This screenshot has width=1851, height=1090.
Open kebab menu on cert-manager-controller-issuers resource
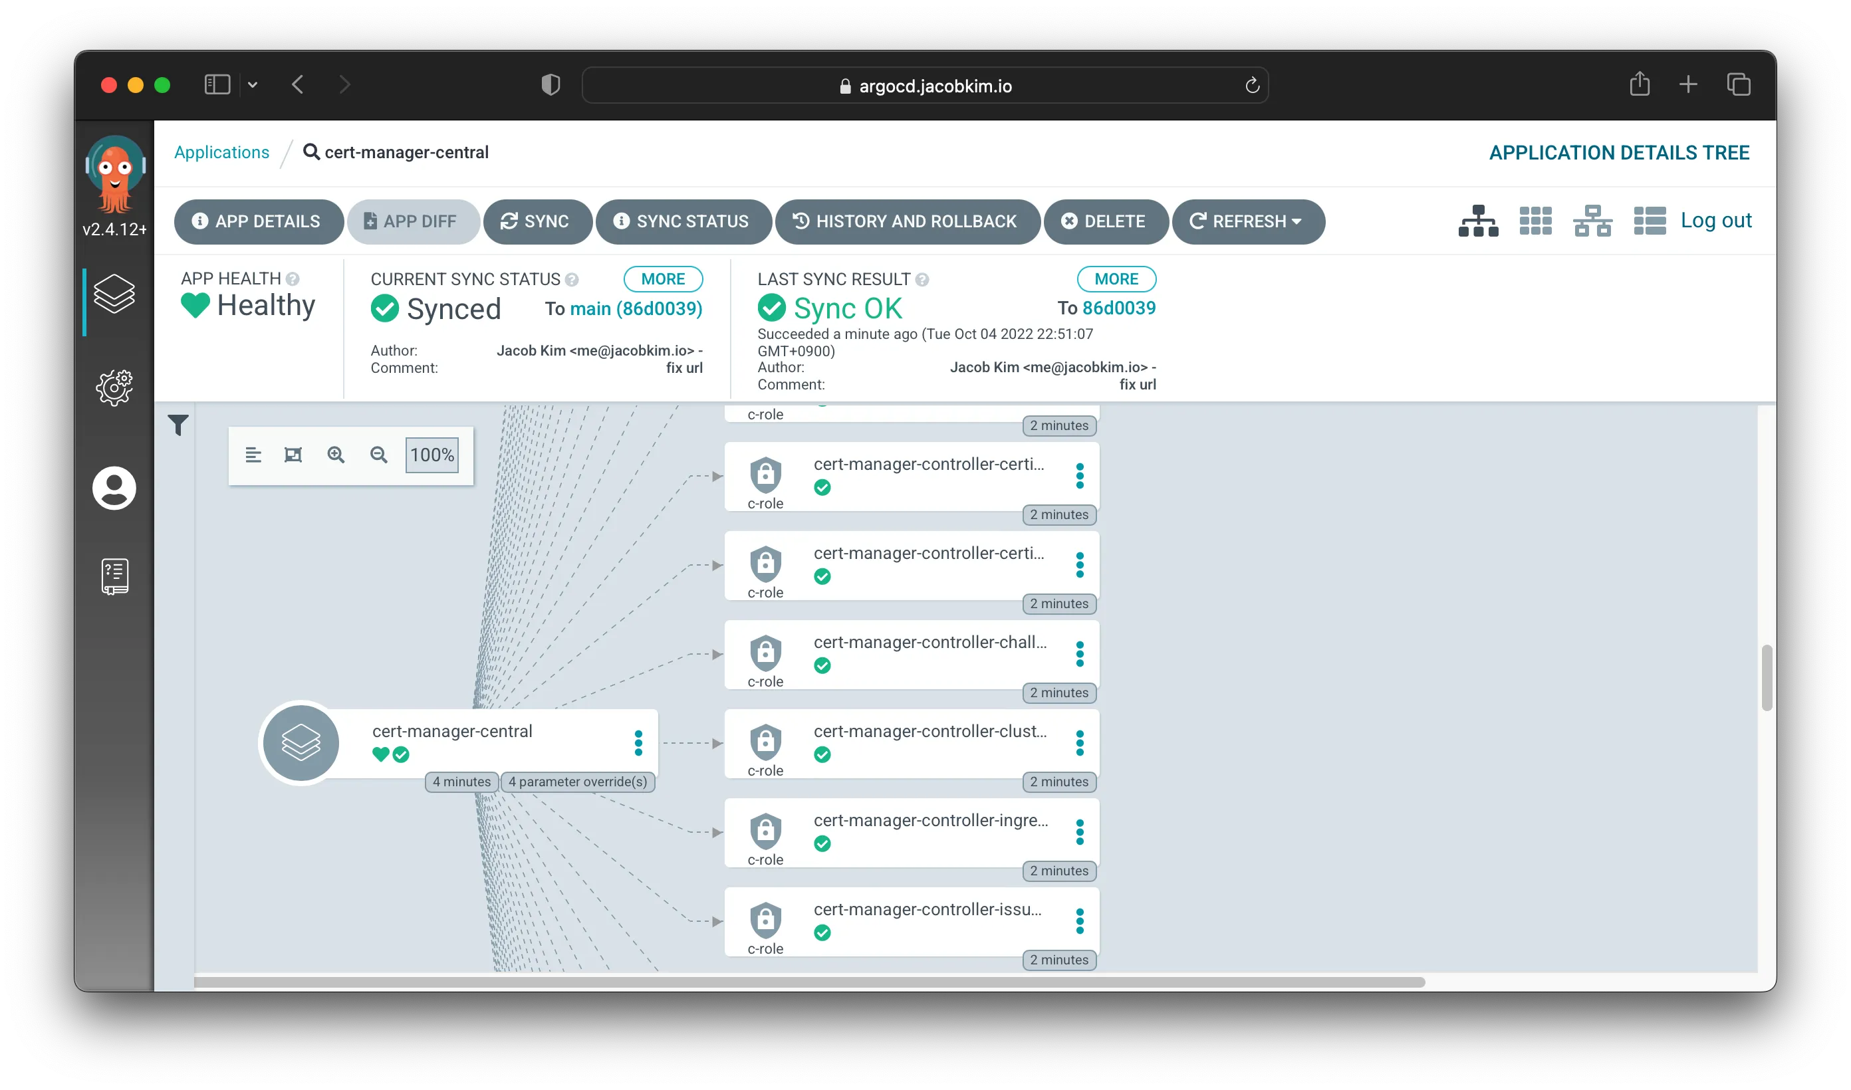pyautogui.click(x=1080, y=921)
